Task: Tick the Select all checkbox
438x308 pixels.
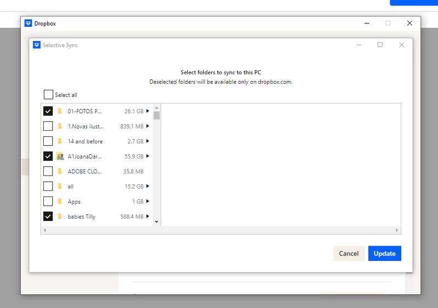Action: [48, 95]
